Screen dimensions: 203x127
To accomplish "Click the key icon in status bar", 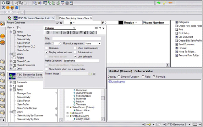I will (x=148, y=125).
